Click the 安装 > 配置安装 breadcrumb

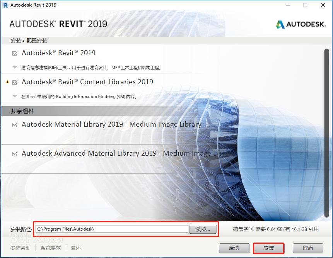click(x=29, y=41)
